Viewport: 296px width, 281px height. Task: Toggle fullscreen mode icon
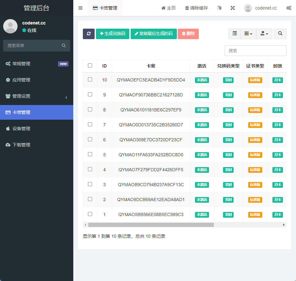coord(233,8)
